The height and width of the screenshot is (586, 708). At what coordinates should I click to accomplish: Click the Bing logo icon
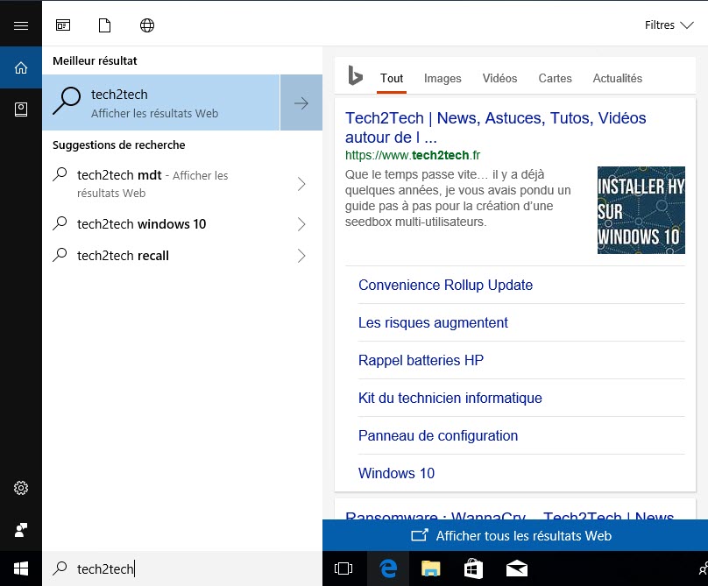click(356, 75)
